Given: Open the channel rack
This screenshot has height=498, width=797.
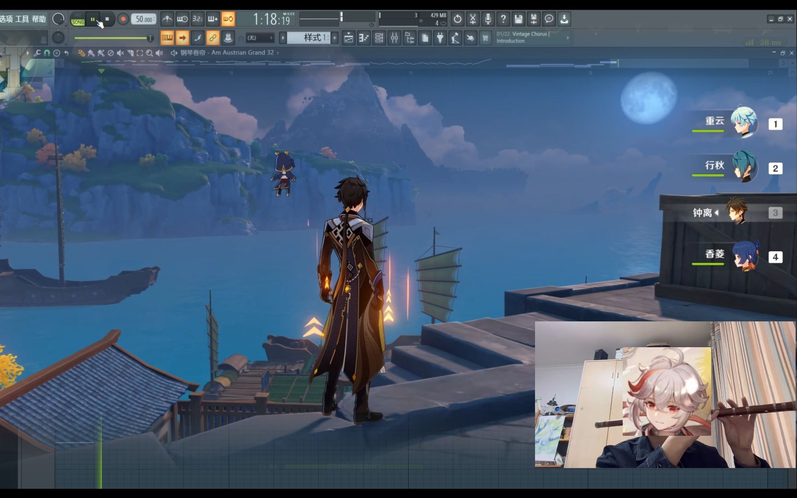Looking at the screenshot, I should pyautogui.click(x=379, y=38).
